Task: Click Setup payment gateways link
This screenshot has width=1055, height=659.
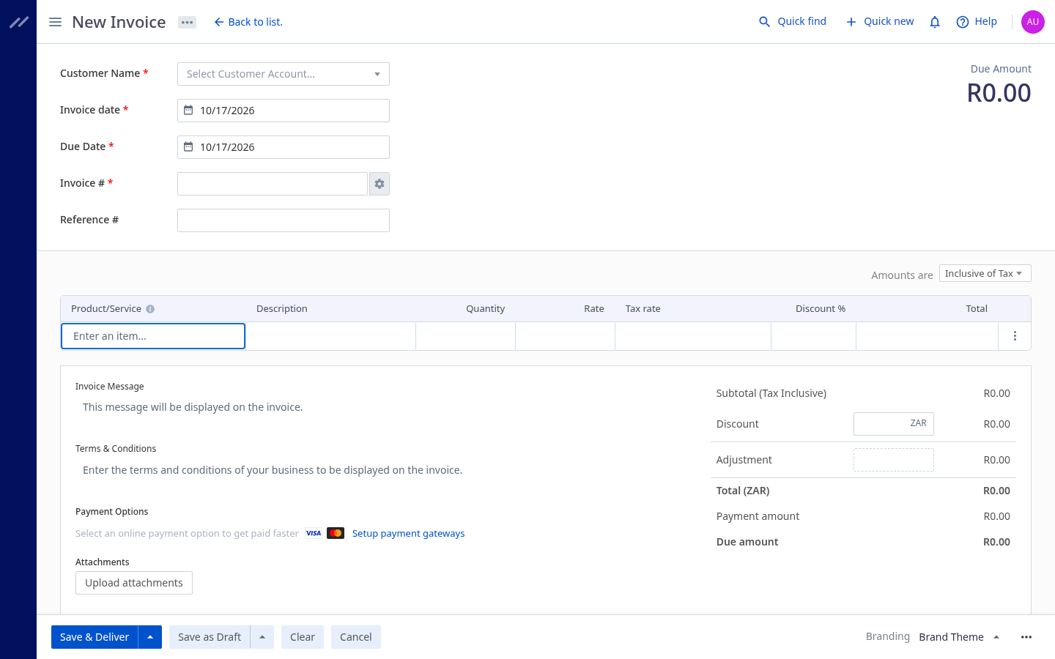Action: [409, 533]
